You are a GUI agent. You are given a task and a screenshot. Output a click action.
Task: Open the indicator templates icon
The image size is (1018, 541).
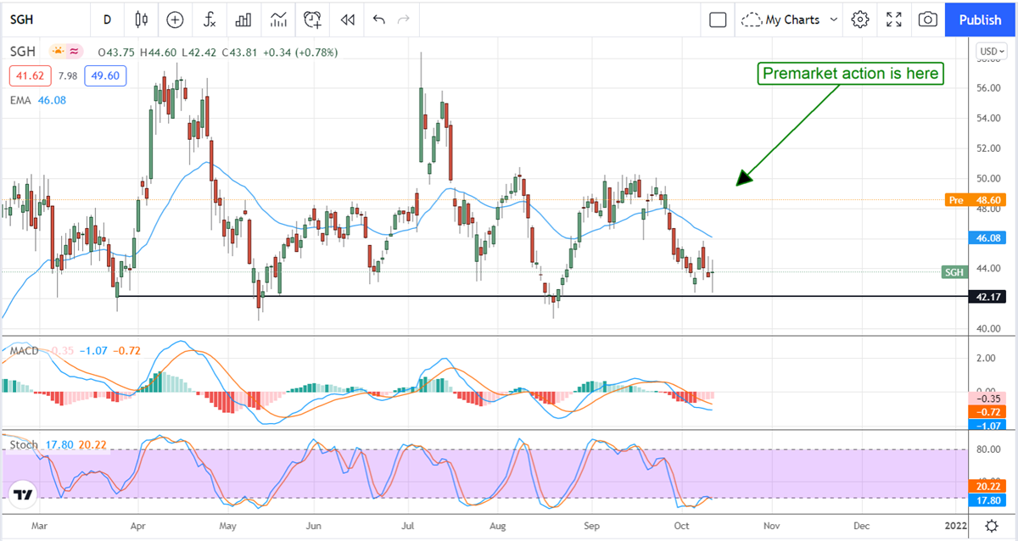tap(278, 19)
